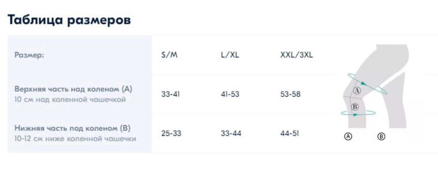The width and height of the screenshot is (438, 187).
Task: Click the green arrow circling below the knee
Action: [x=358, y=112]
